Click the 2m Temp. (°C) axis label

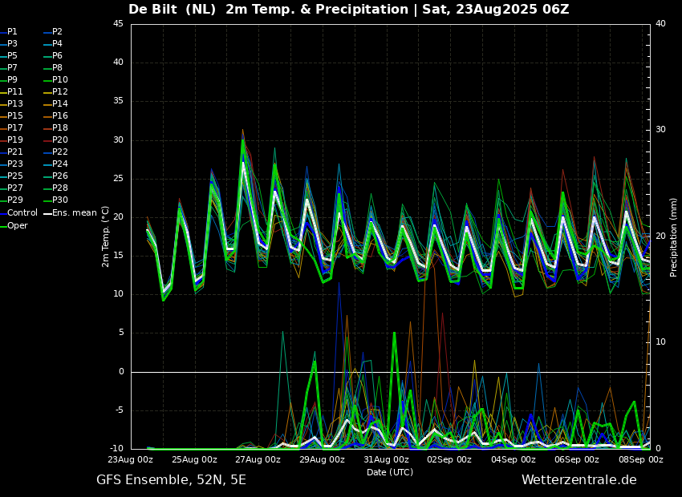click(105, 236)
